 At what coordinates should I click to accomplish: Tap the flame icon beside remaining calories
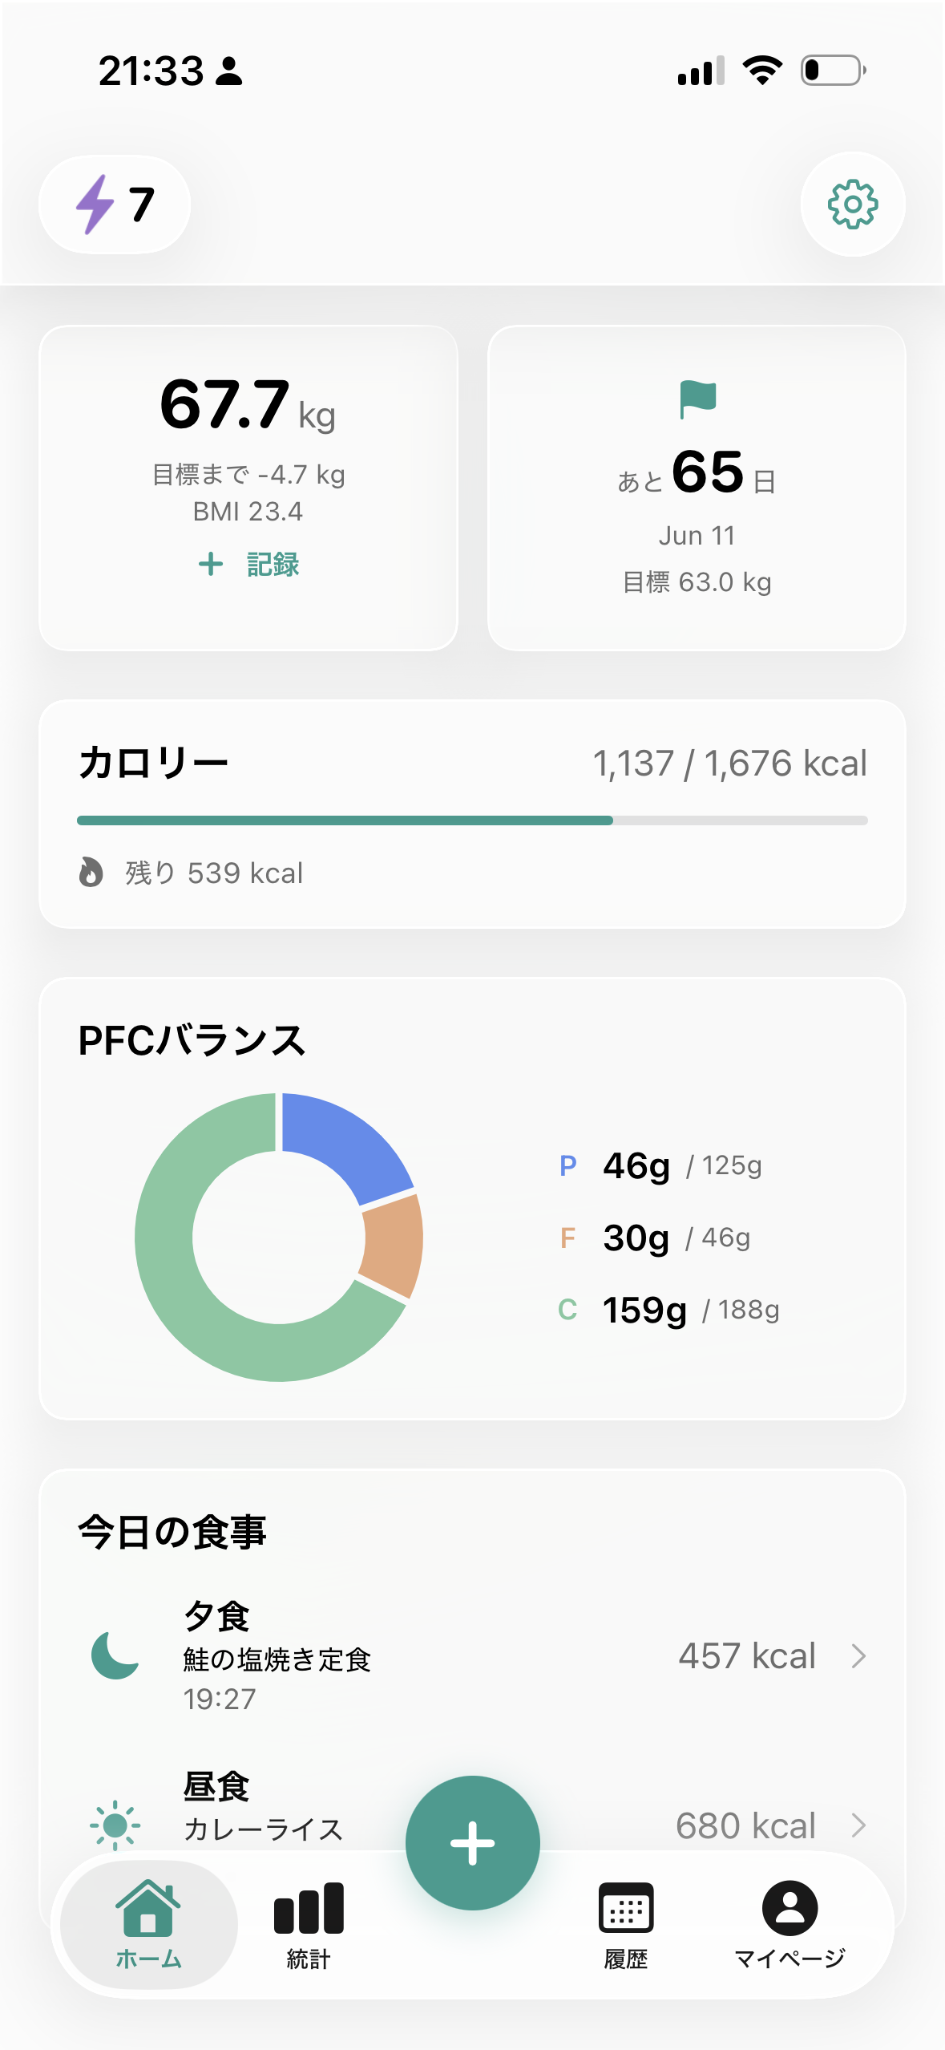pyautogui.click(x=91, y=872)
